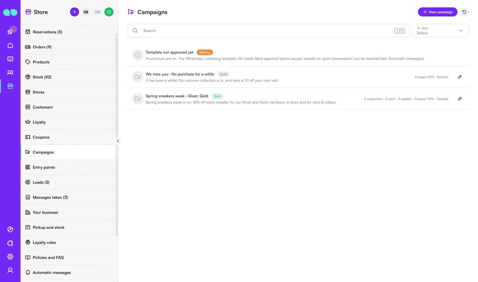Open Leads (3) in sidebar
Viewport: 478px width, 282px height.
pos(69,182)
